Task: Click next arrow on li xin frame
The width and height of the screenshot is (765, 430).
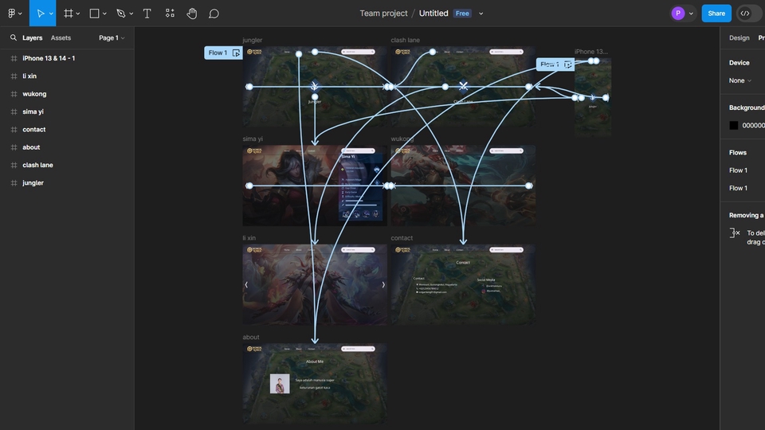Action: [383, 285]
